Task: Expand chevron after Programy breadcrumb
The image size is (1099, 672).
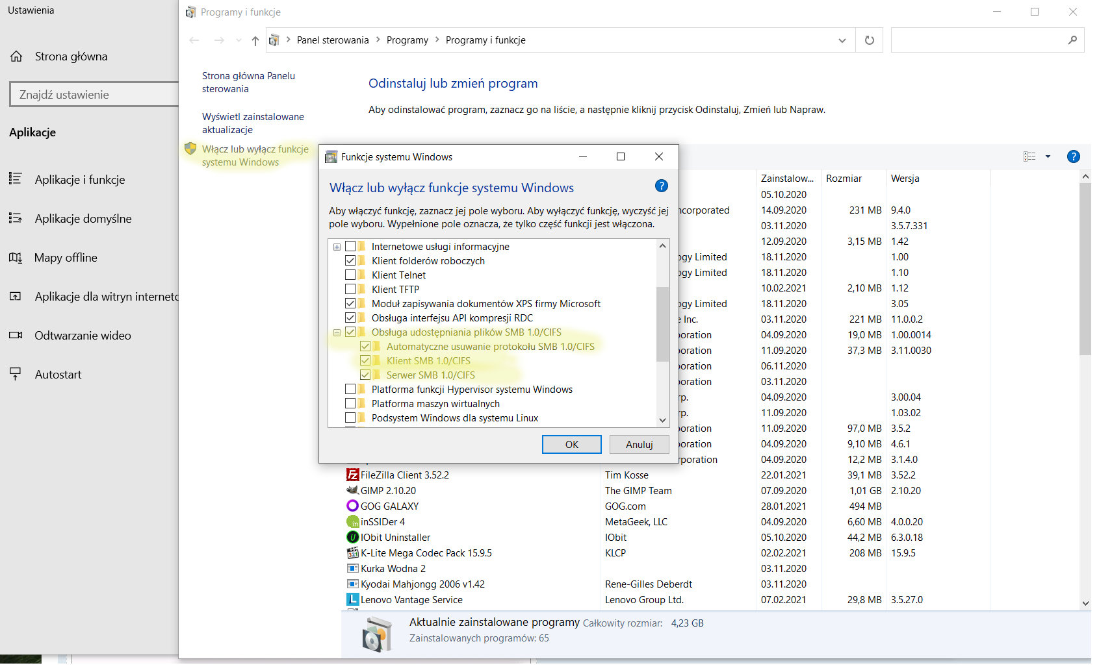Action: pyautogui.click(x=437, y=40)
